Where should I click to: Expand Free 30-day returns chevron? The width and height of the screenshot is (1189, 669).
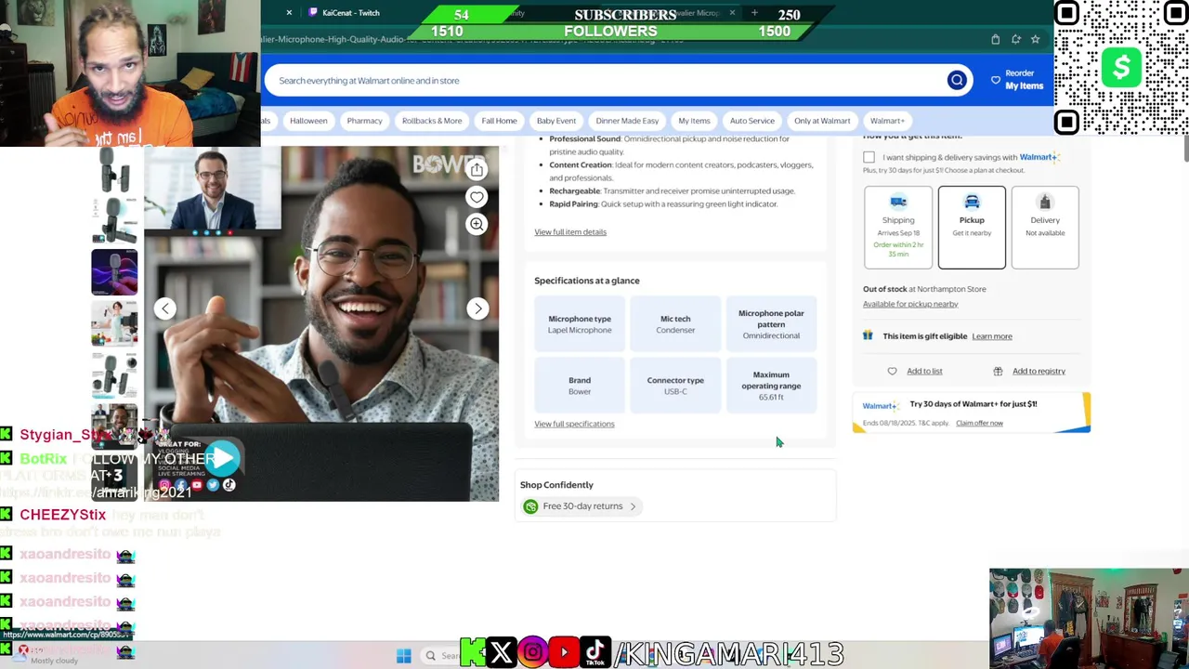(633, 506)
